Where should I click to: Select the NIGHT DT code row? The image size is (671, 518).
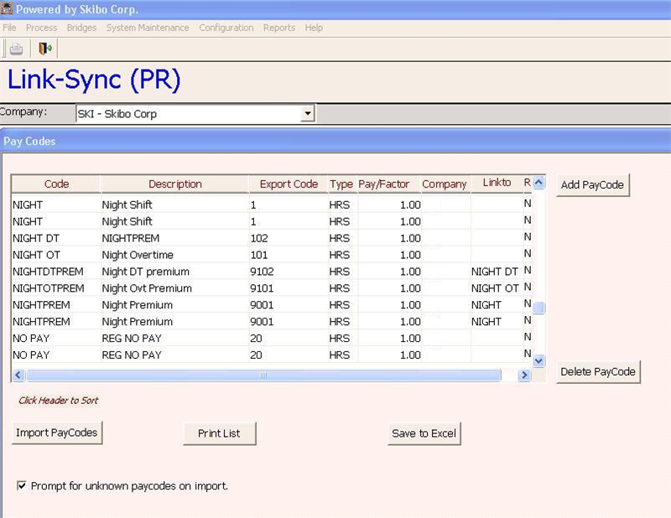[x=271, y=238]
